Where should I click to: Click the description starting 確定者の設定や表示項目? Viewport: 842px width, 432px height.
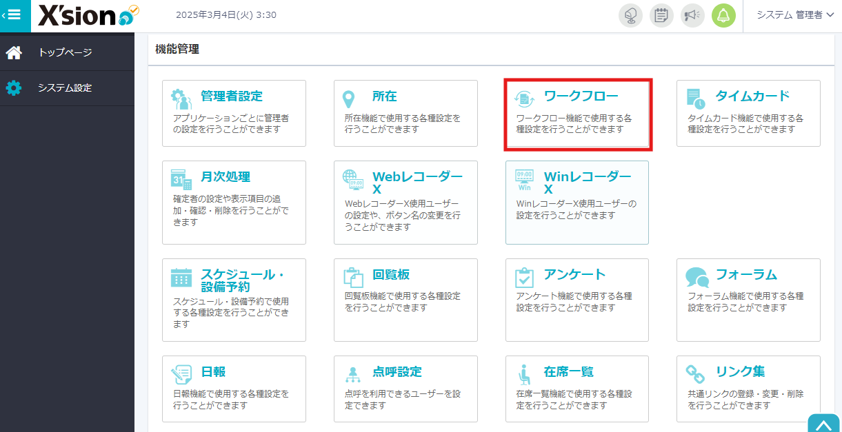(x=231, y=210)
